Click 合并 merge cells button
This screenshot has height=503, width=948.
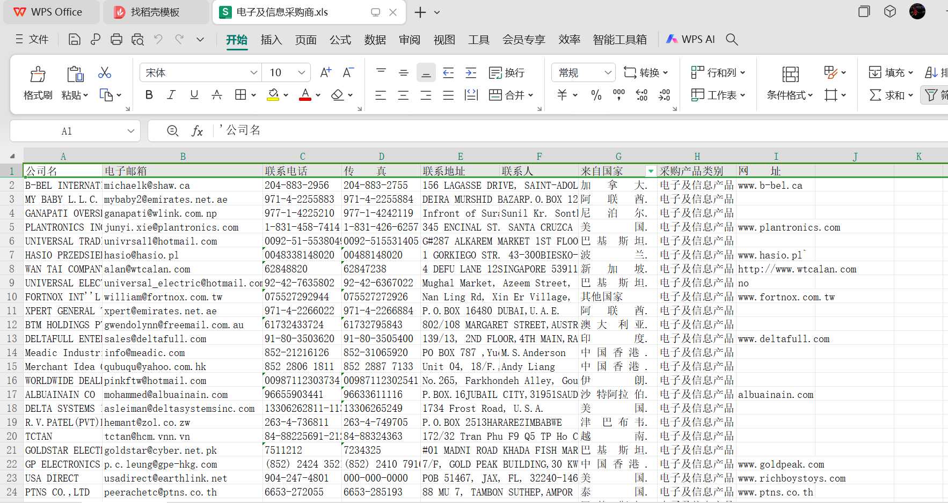(x=511, y=95)
